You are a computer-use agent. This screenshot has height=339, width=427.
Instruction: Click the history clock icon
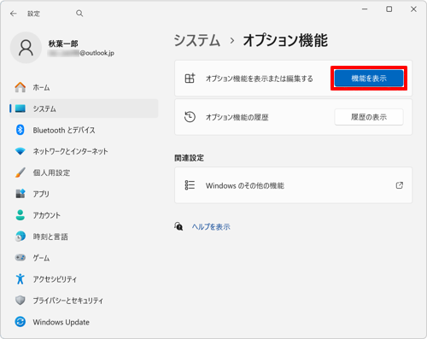click(x=190, y=117)
